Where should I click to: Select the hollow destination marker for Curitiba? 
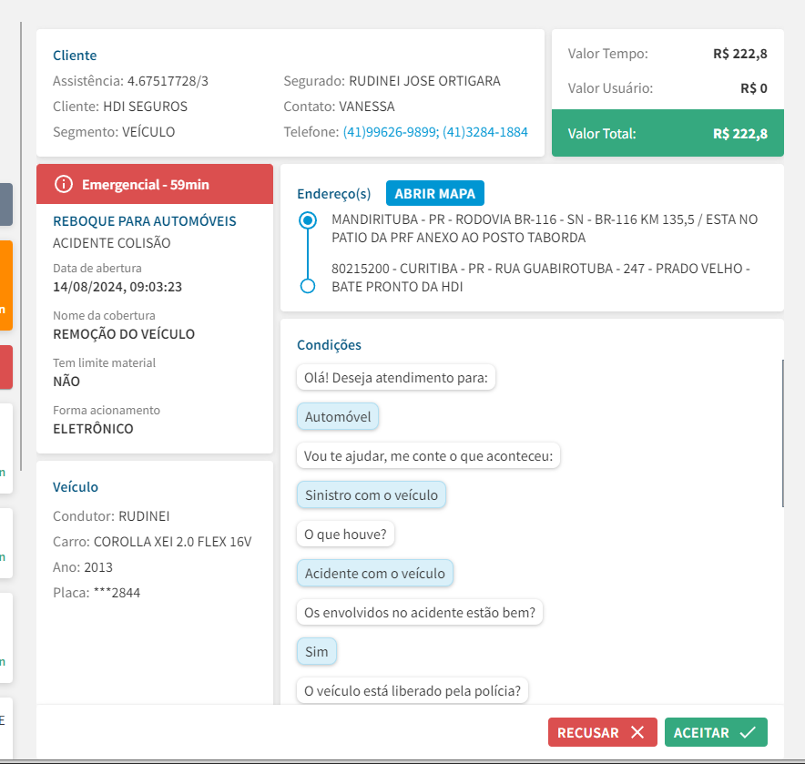coord(308,286)
